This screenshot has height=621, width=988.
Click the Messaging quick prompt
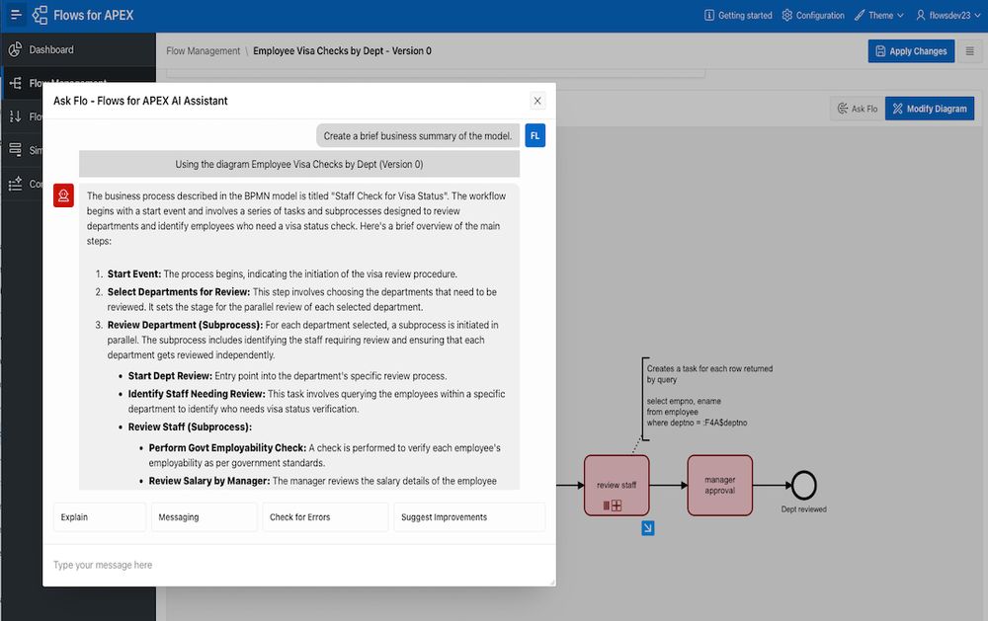click(x=205, y=517)
